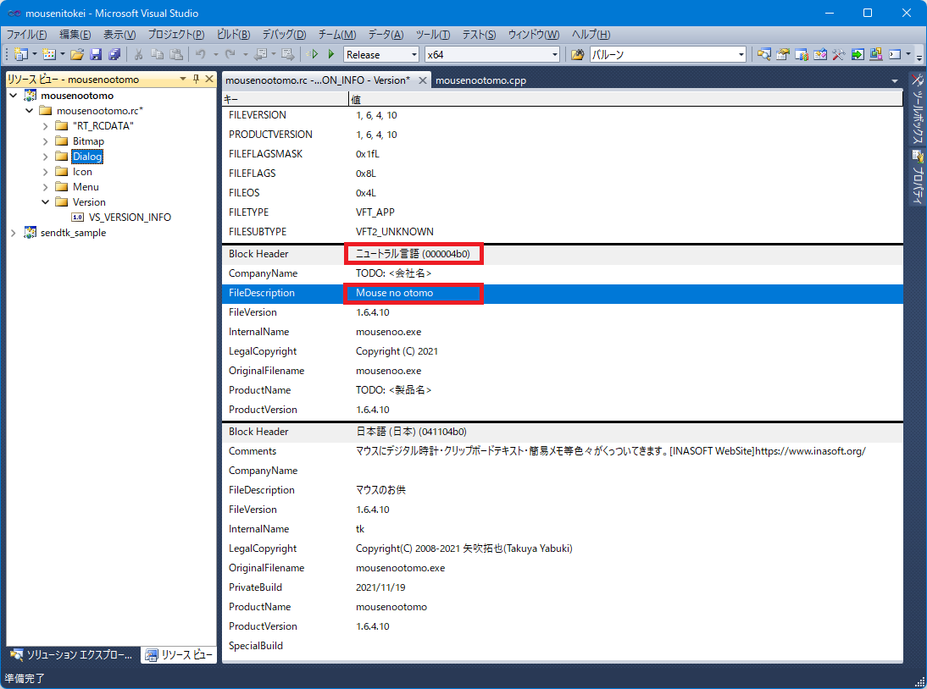The width and height of the screenshot is (927, 689).
Task: Close the mousenootomo.rc Version tab
Action: coord(423,80)
